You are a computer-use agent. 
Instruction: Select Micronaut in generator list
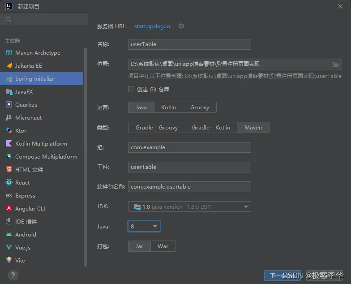[41, 117]
